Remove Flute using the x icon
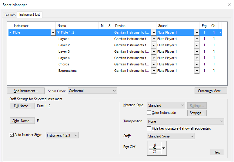Screen dimensions: 234x162 [220, 32]
